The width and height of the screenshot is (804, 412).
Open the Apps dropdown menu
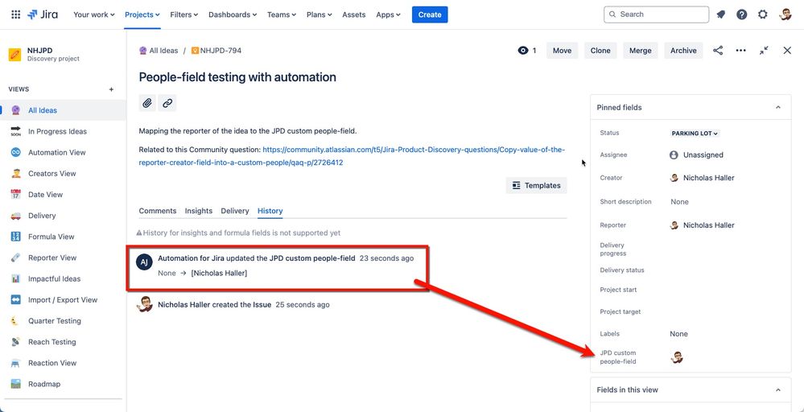pyautogui.click(x=388, y=14)
